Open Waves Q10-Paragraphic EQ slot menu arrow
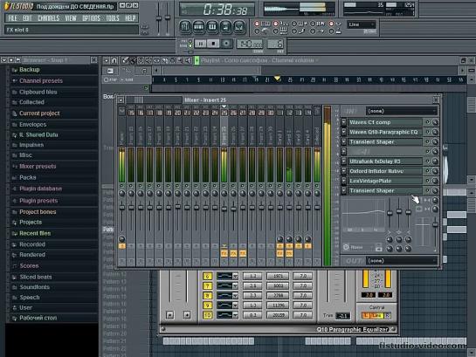 click(x=343, y=132)
